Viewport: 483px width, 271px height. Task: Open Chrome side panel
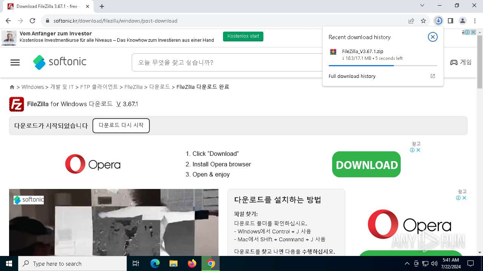click(451, 21)
